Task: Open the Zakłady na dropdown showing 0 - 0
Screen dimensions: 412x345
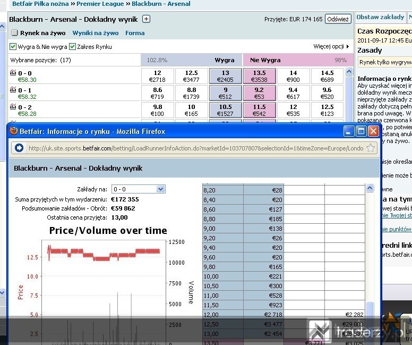Action: [139, 189]
